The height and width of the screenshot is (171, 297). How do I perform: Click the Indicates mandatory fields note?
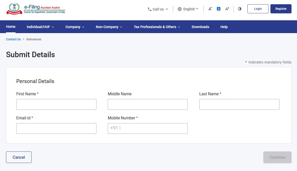tap(268, 62)
